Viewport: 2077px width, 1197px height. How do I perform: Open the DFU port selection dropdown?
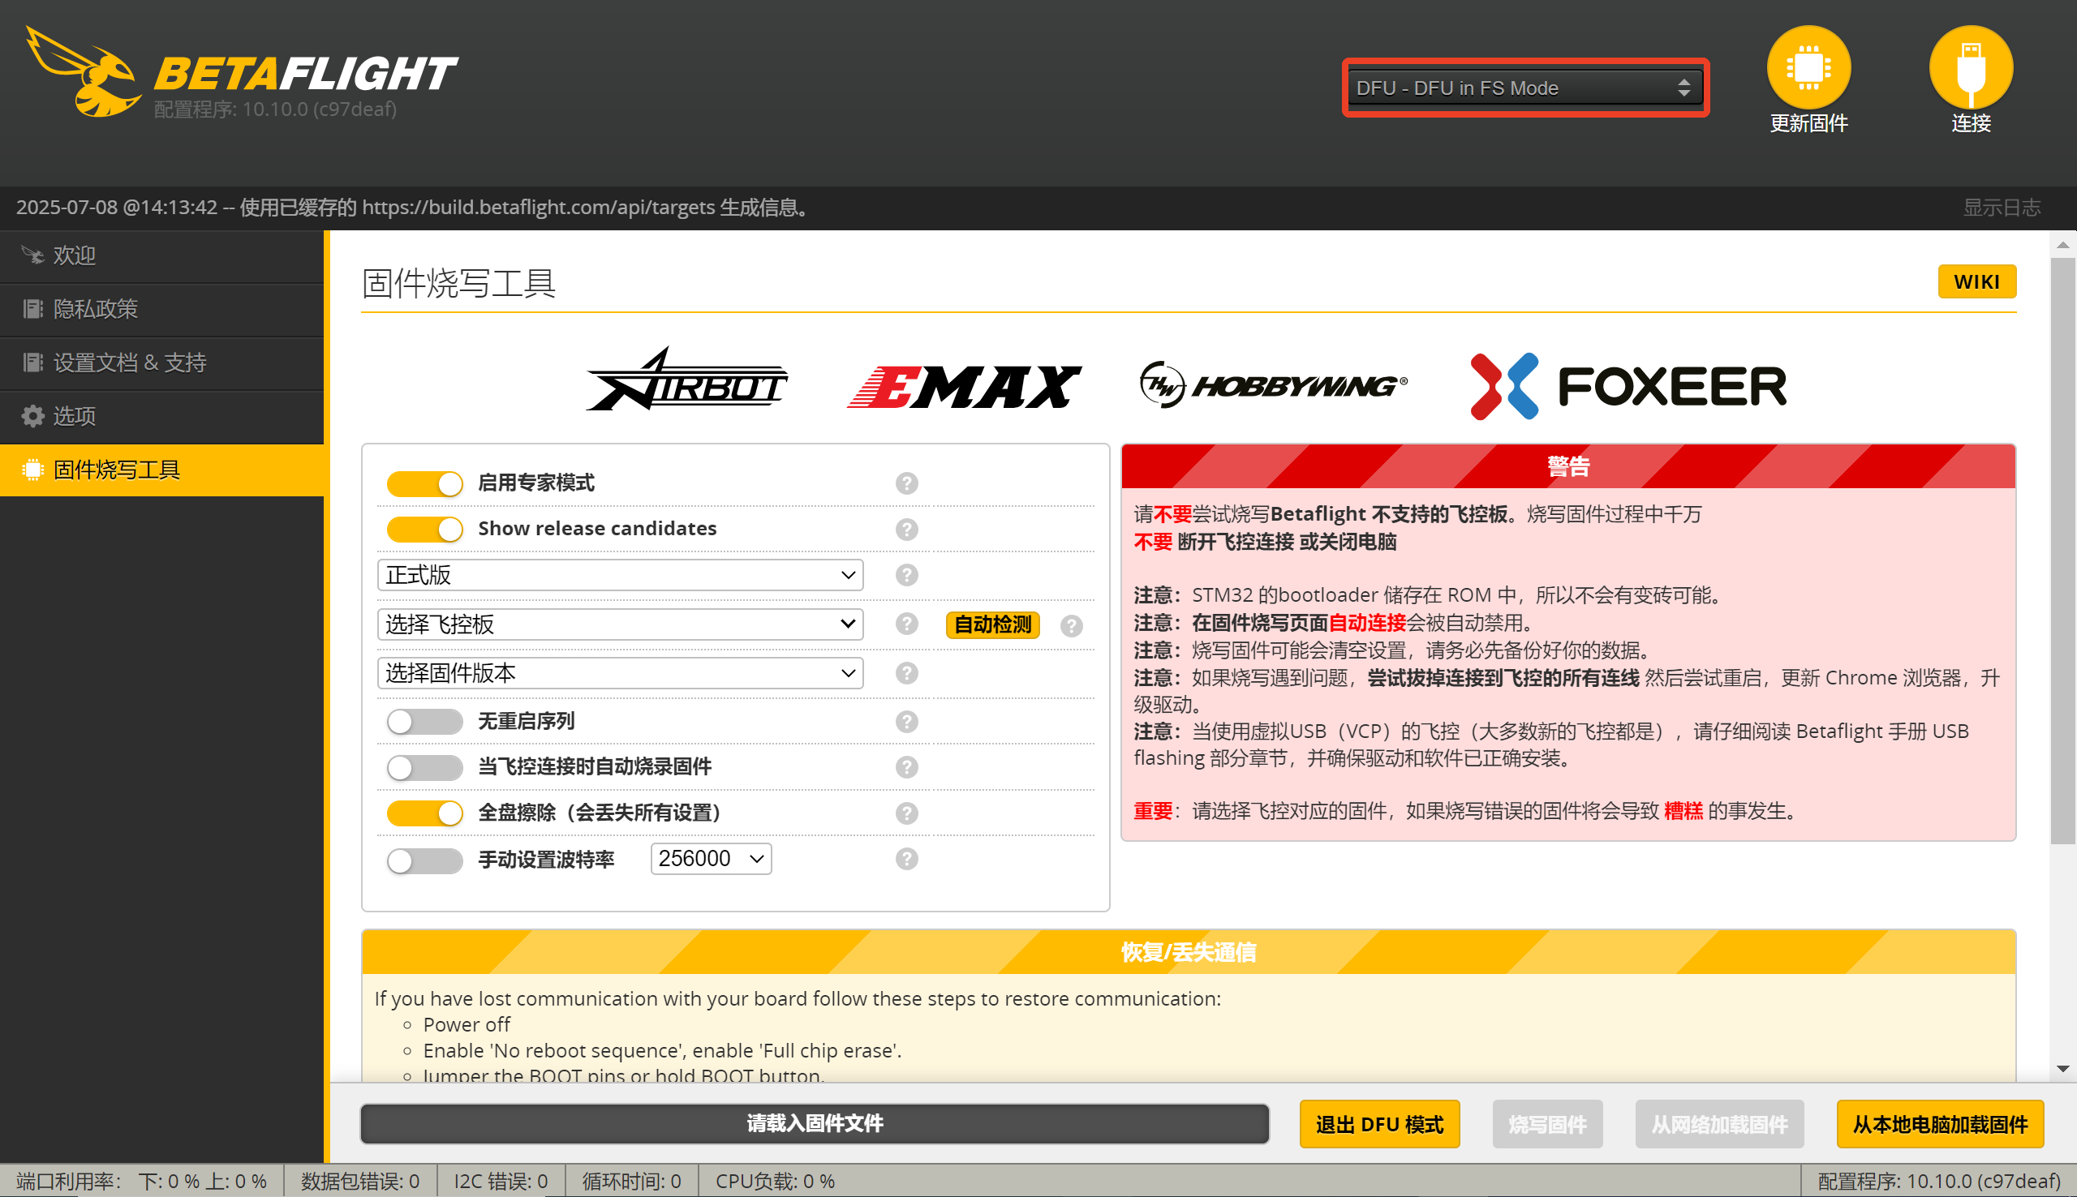1525,88
